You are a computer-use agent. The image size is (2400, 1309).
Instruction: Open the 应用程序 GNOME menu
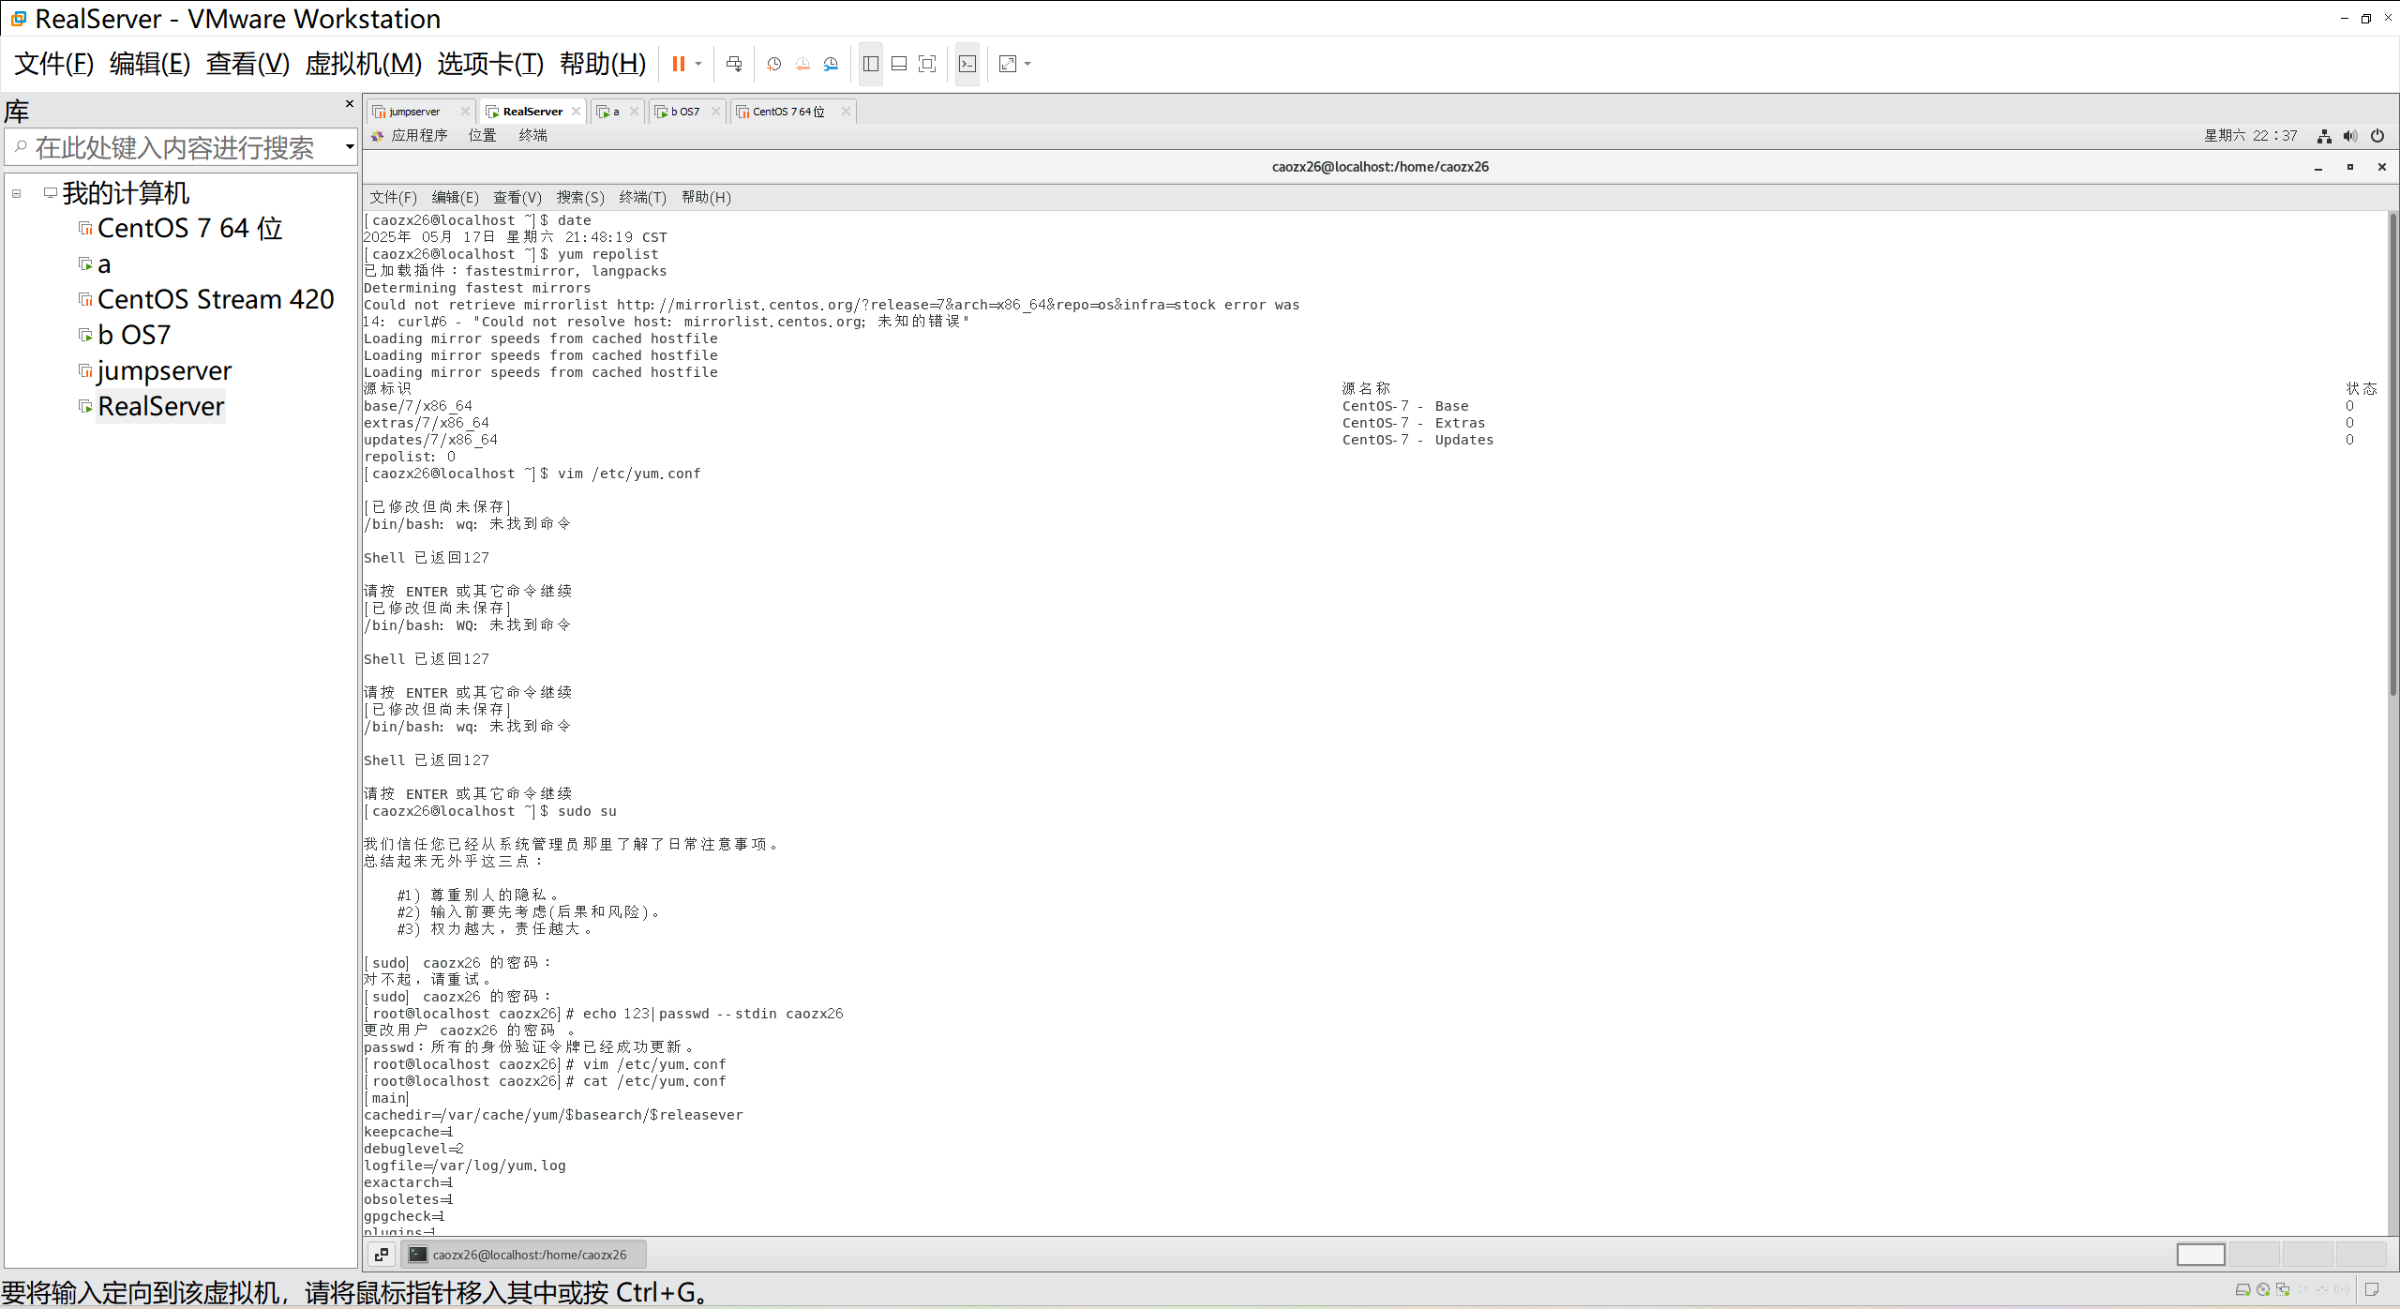click(x=418, y=136)
